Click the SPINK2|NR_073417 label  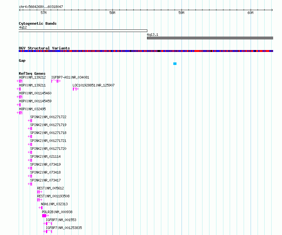[x=45, y=180]
